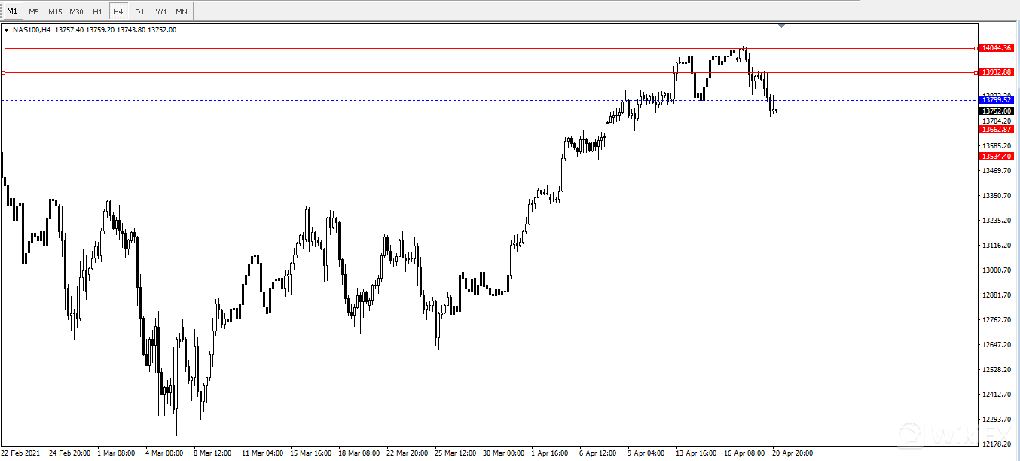1020x461 pixels.
Task: Click the chart shift triangle marker
Action: click(781, 26)
